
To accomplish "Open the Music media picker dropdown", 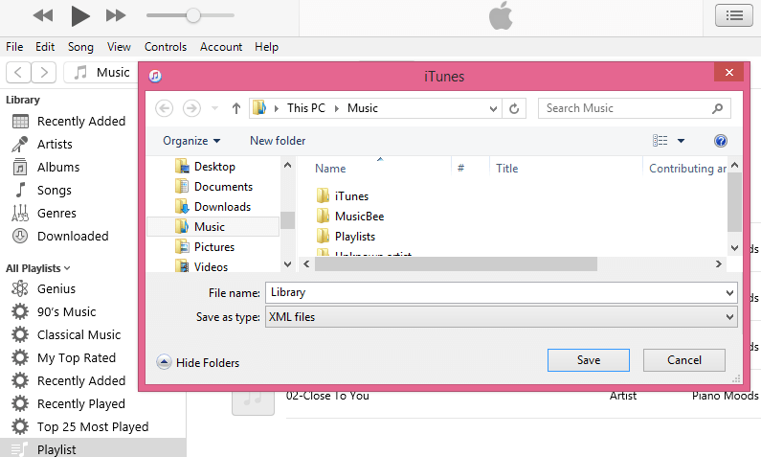I will (101, 73).
